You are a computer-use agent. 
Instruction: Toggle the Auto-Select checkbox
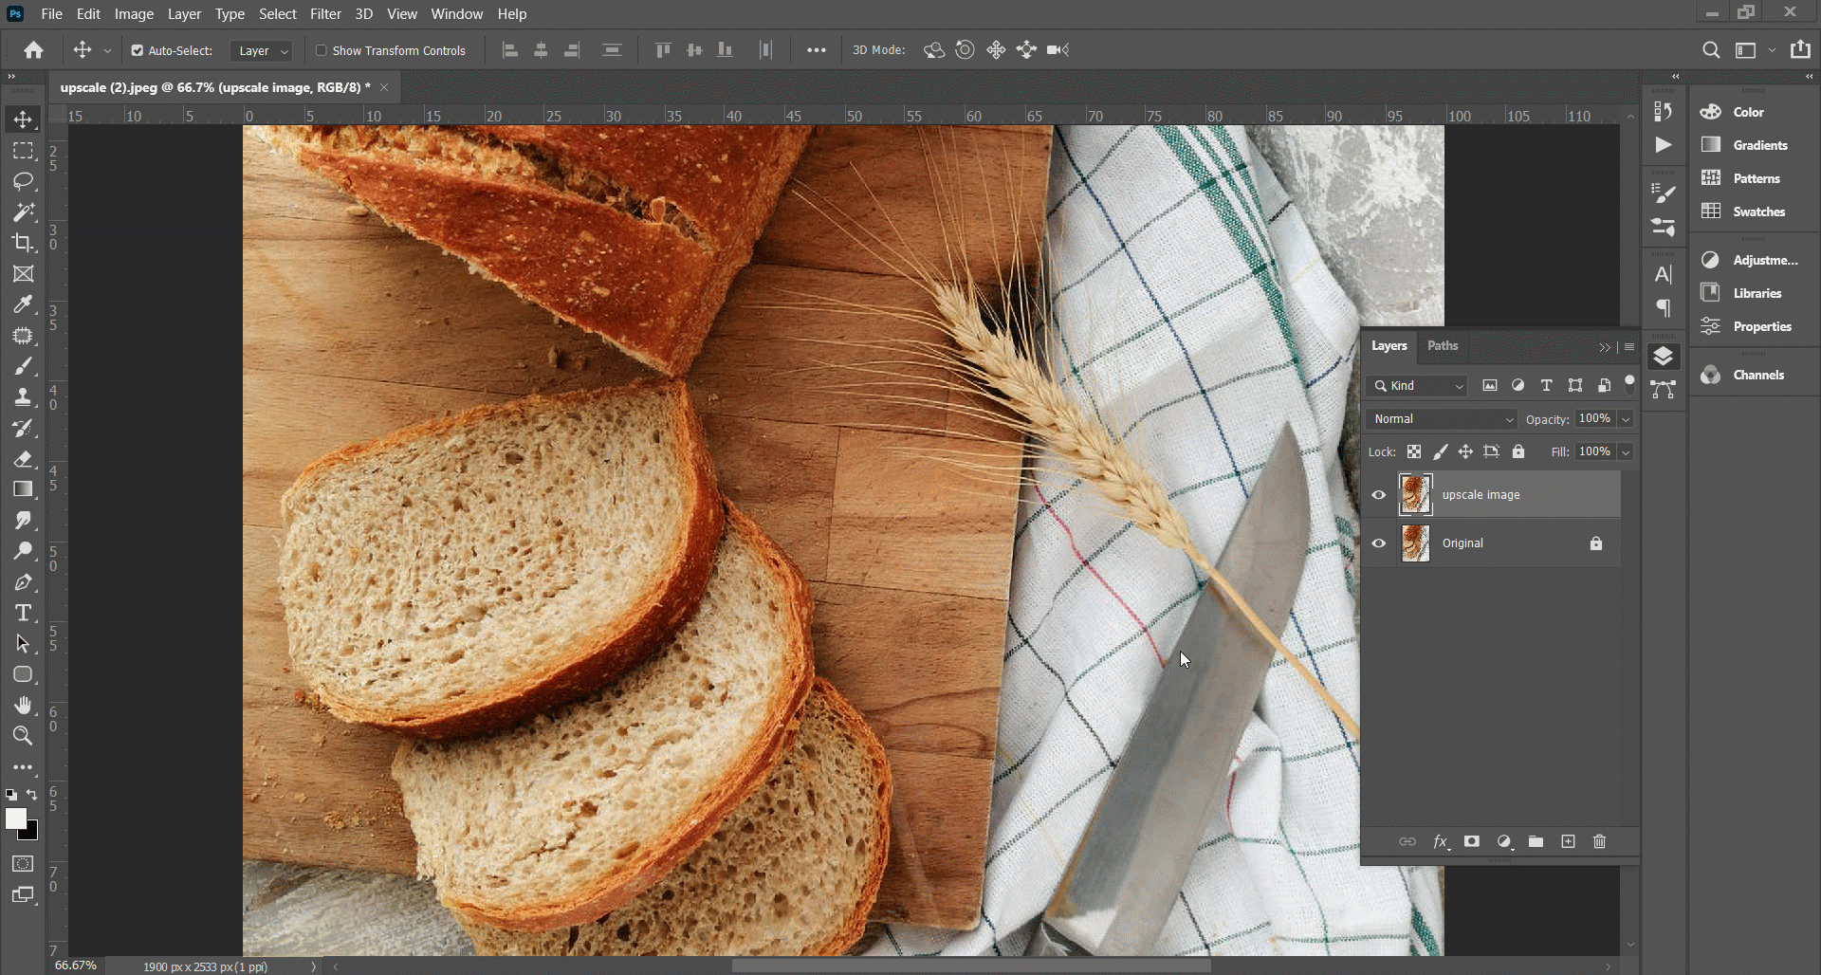[138, 50]
